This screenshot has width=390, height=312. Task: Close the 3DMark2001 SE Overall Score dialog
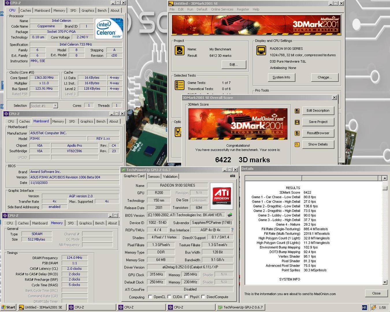click(x=334, y=98)
